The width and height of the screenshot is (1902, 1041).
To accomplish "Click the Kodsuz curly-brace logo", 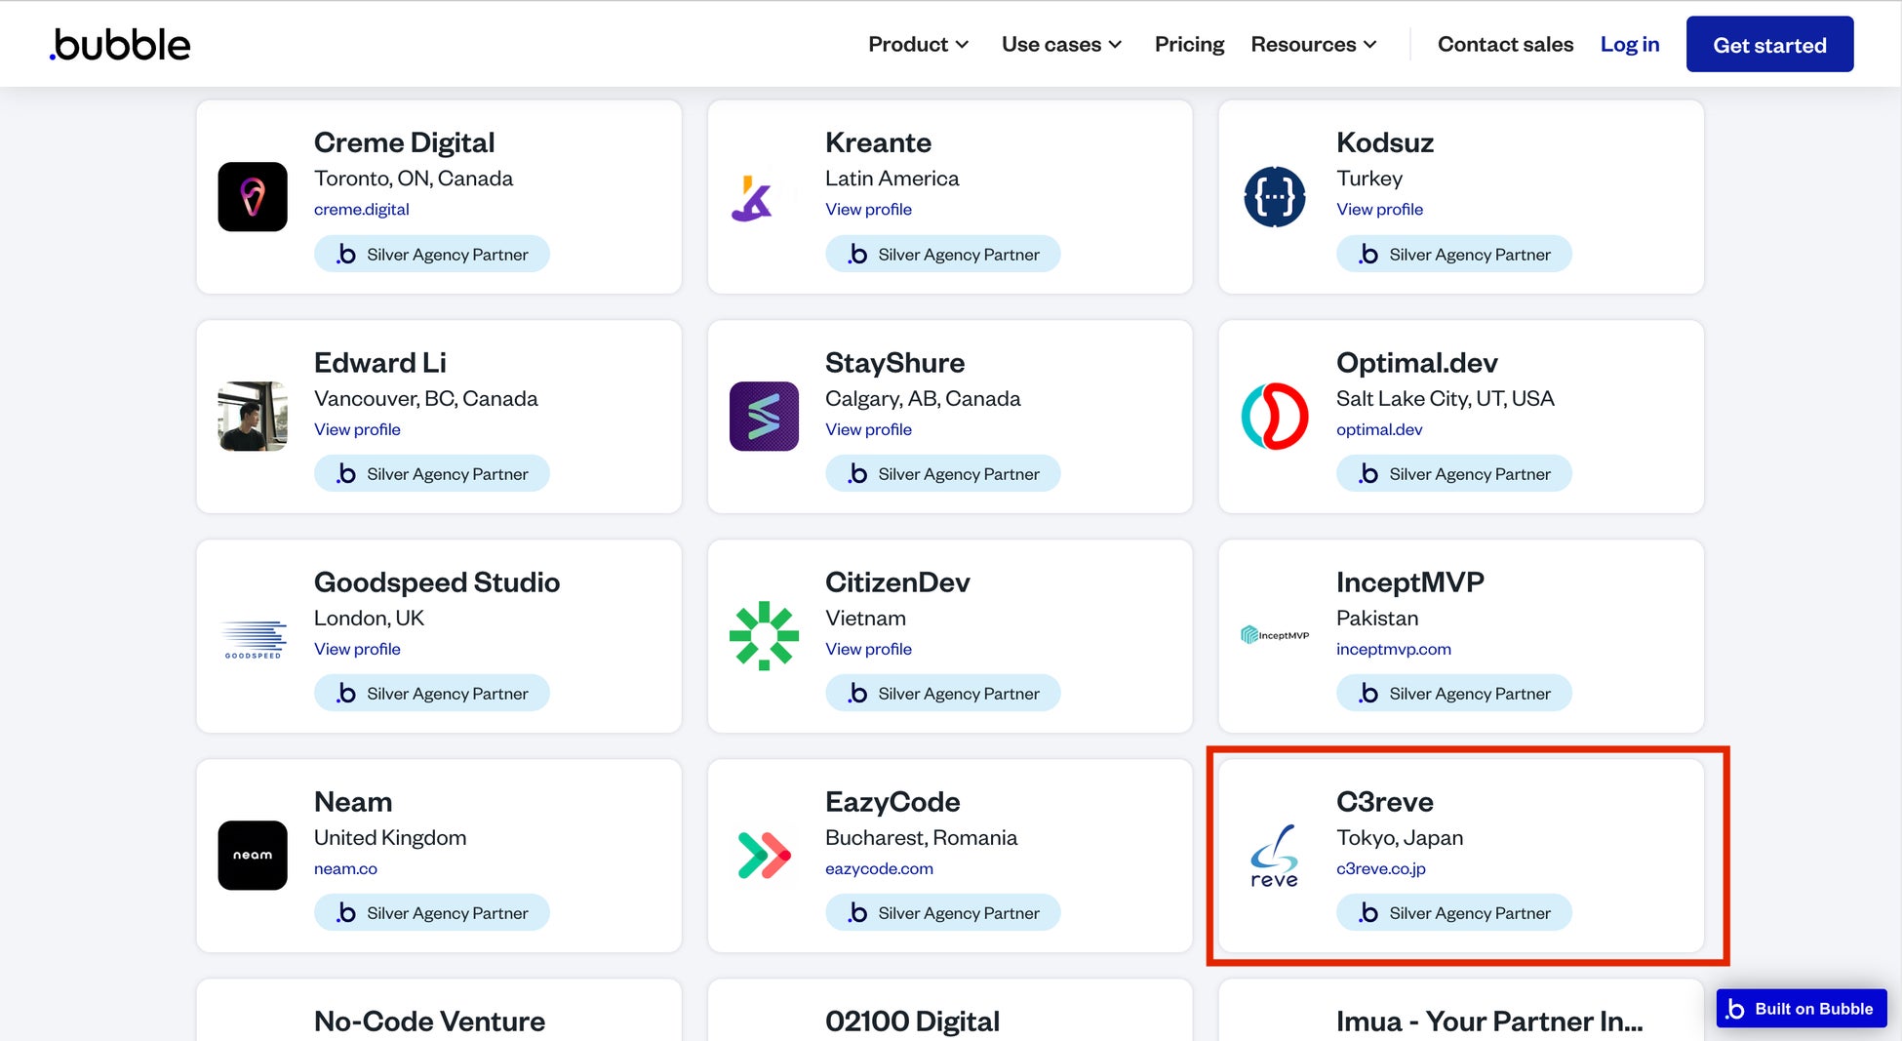I will (1275, 197).
